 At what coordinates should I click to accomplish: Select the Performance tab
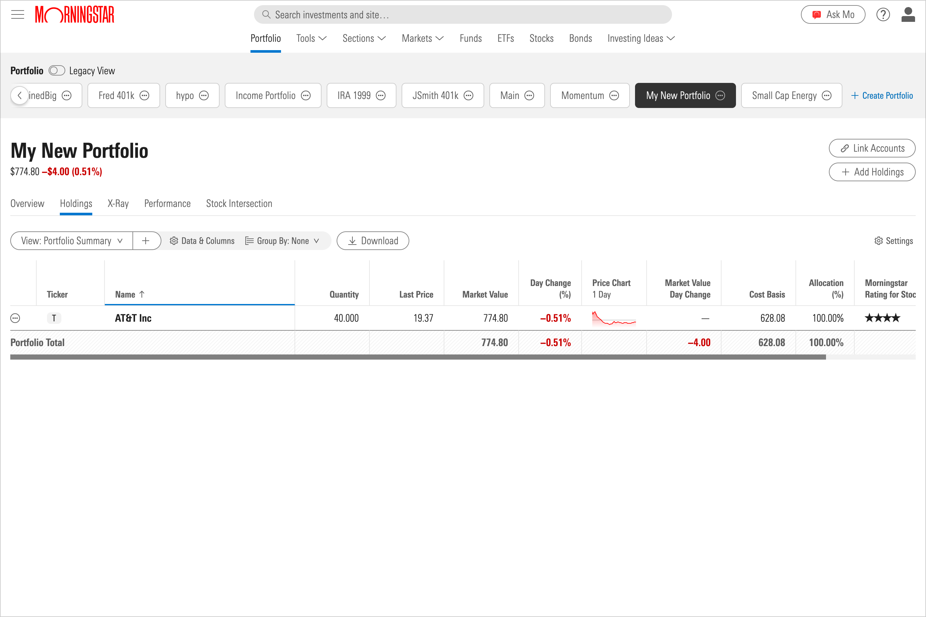pyautogui.click(x=168, y=204)
